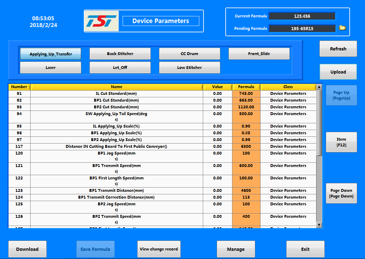Show the Laser parameters
Image resolution: width=365 pixels, height=259 pixels.
click(51, 68)
